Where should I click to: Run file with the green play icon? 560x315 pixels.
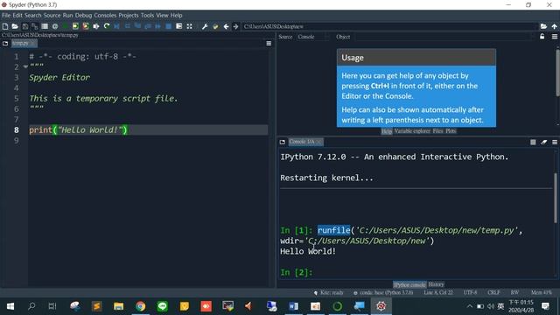coord(65,26)
